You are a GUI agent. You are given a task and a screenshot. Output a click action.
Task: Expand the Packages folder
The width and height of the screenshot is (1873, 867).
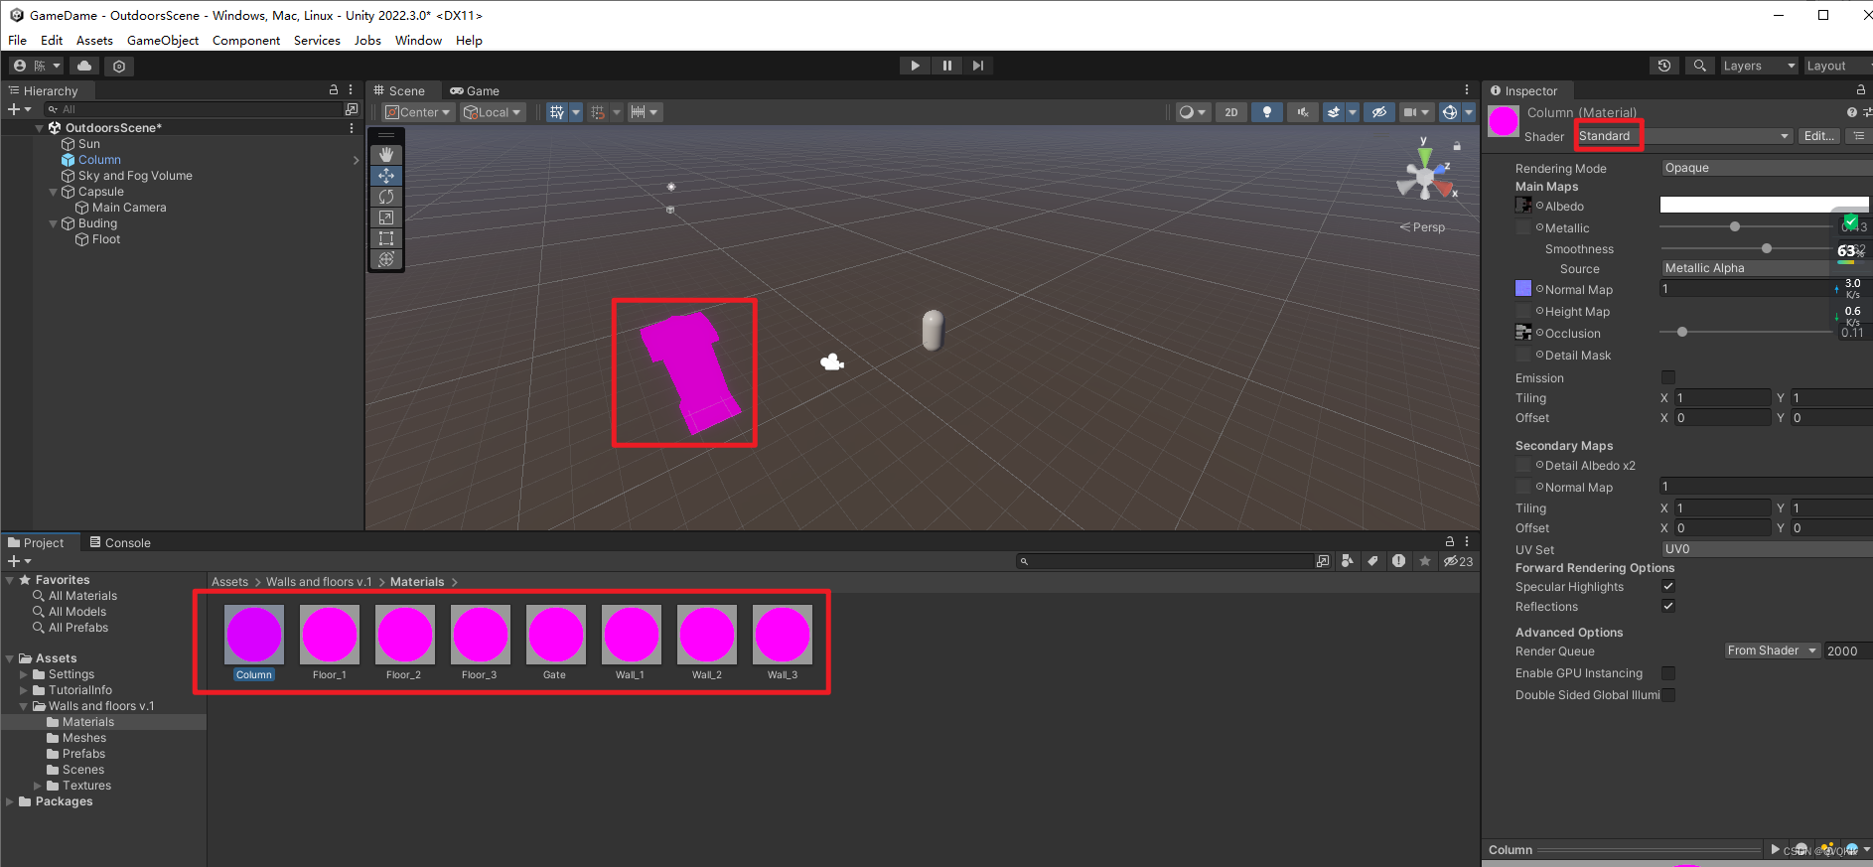[11, 801]
